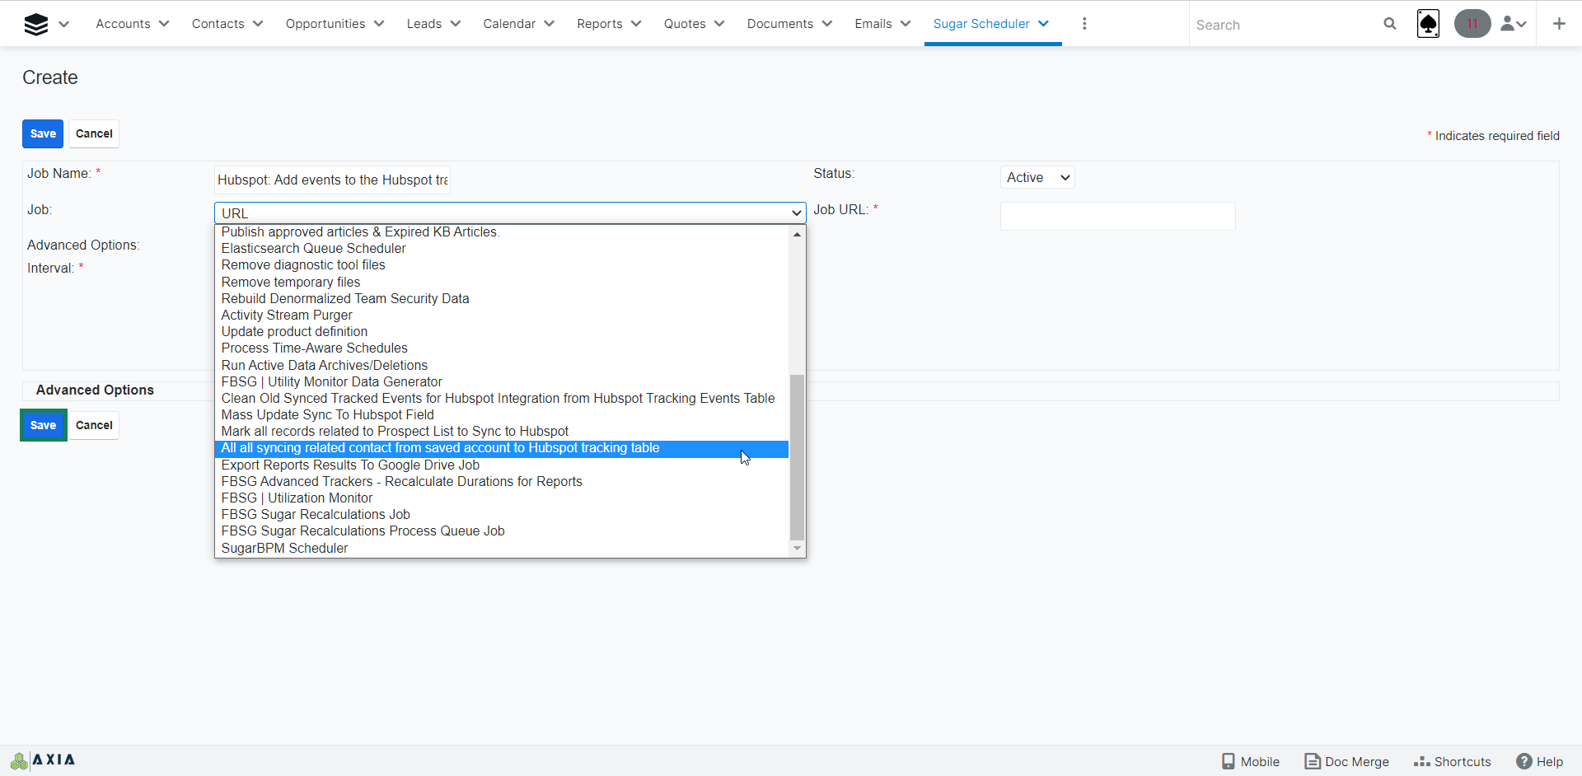Expand the Contacts module dropdown arrow
This screenshot has height=776, width=1582.
tap(258, 24)
